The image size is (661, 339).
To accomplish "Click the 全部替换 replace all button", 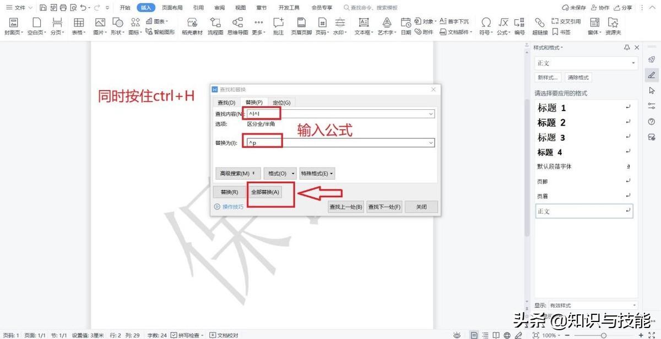I will [x=266, y=192].
